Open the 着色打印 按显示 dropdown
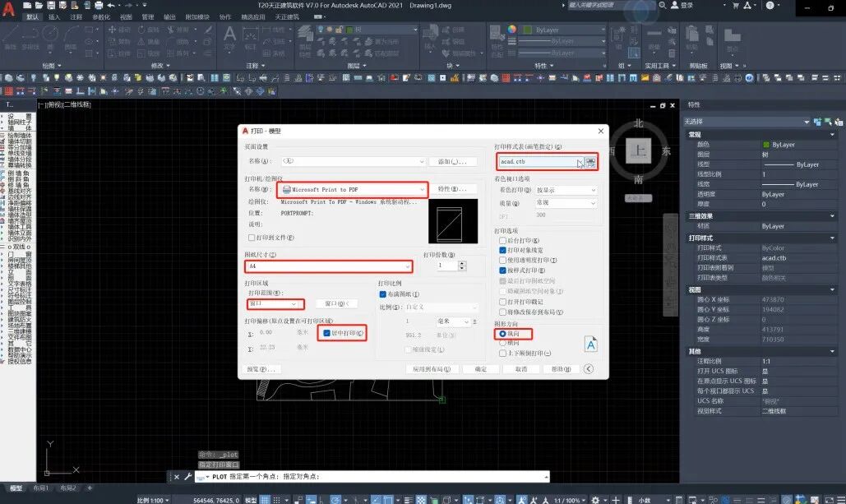The height and width of the screenshot is (504, 846). click(566, 190)
